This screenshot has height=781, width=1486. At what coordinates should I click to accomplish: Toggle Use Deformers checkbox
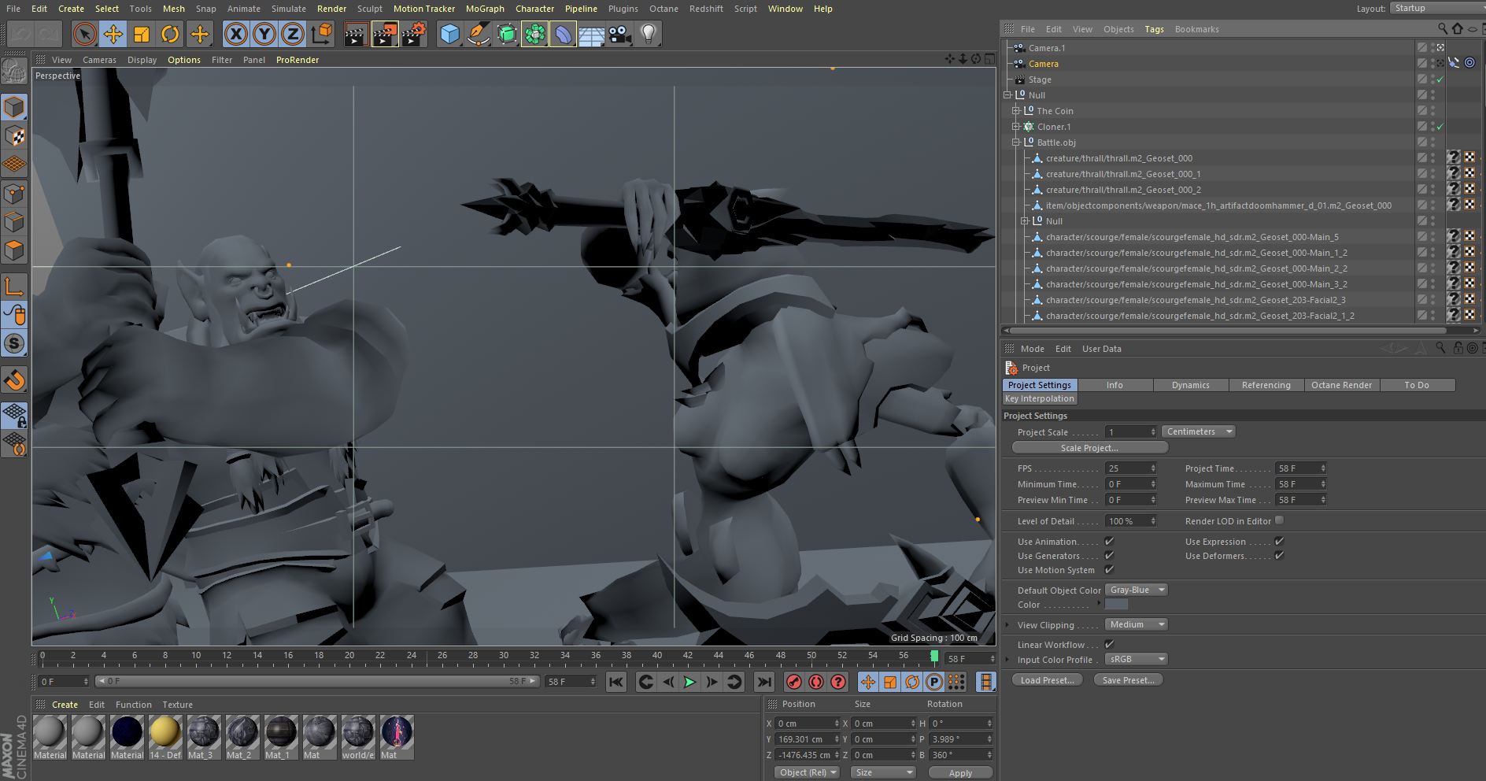coord(1279,555)
